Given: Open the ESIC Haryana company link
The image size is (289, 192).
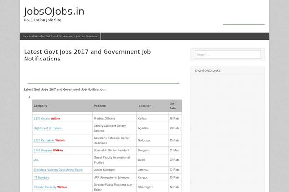Looking at the screenshot, I should pos(43,150).
